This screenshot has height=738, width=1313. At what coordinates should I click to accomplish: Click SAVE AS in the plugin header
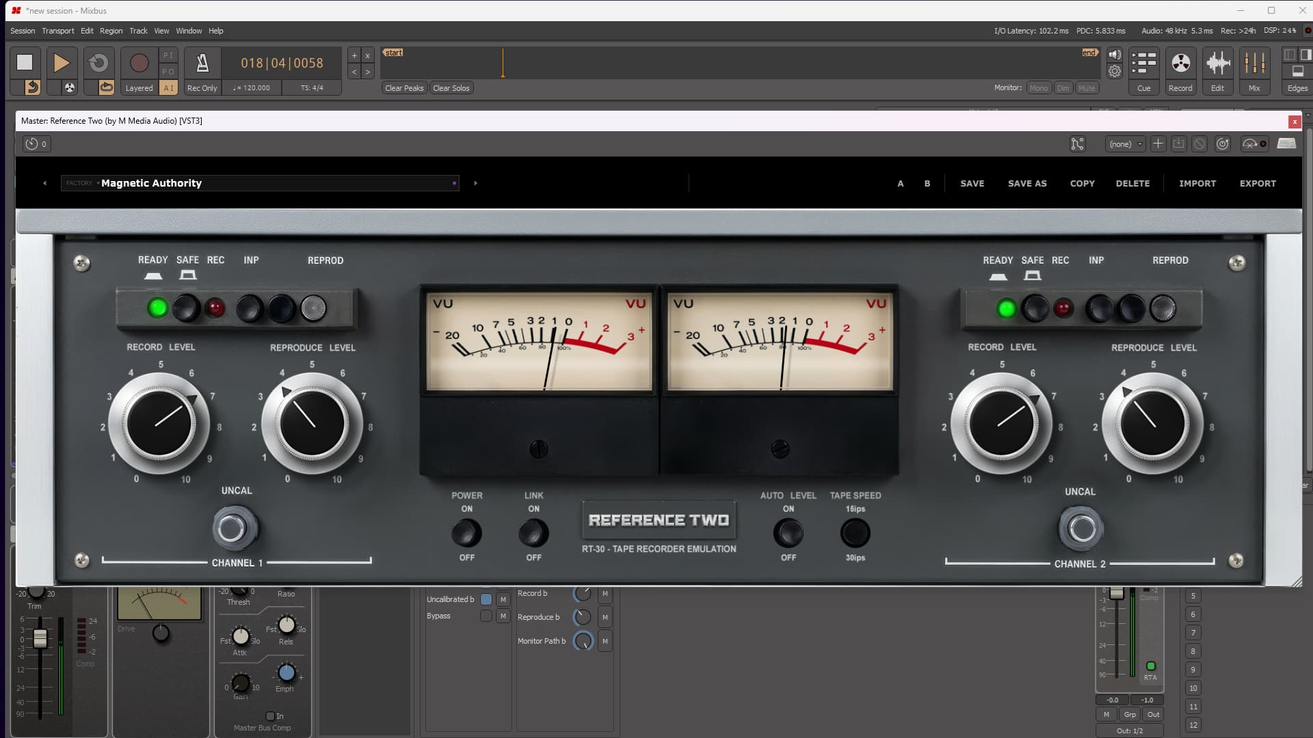tap(1027, 183)
